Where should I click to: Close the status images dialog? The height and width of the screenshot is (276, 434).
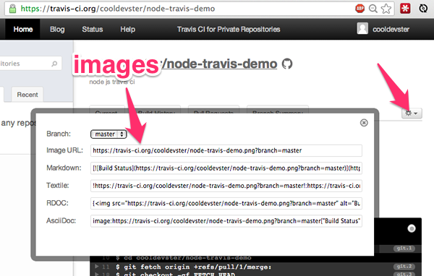pos(364,123)
